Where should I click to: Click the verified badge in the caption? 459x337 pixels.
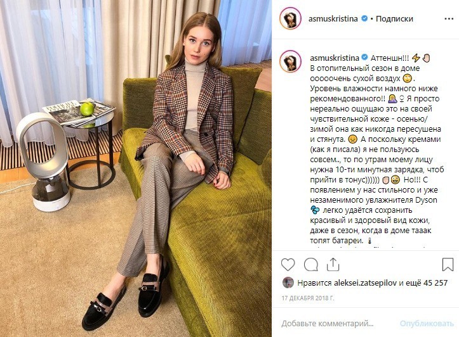pos(365,58)
